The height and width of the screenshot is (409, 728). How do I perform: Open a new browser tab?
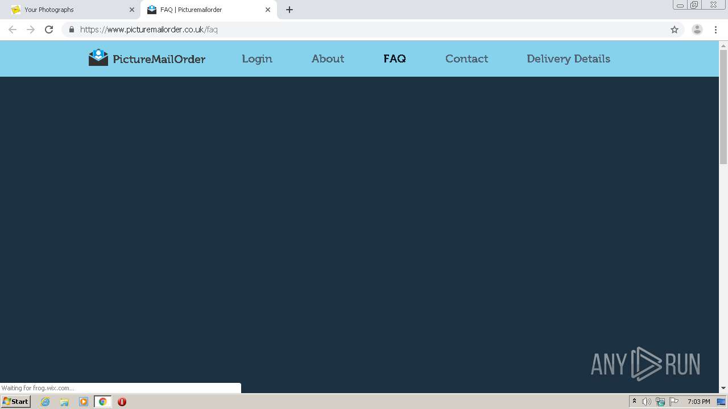coord(289,10)
